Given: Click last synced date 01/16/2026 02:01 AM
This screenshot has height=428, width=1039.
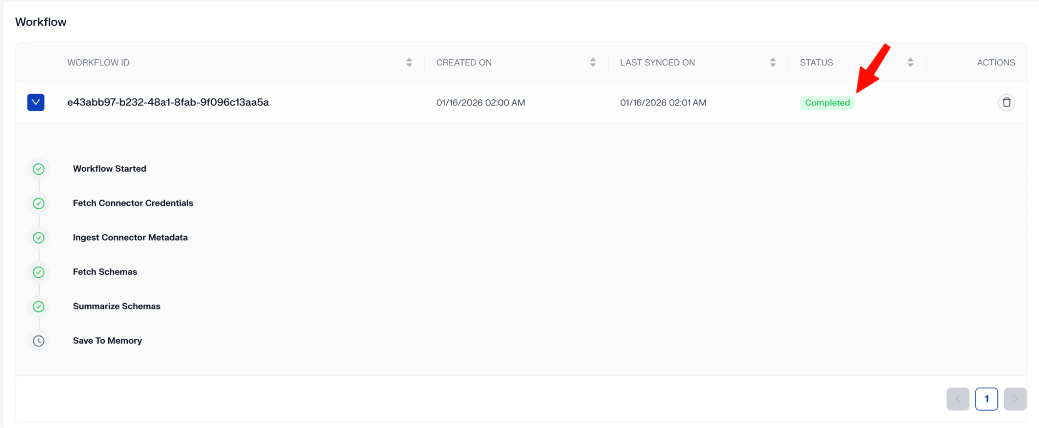Looking at the screenshot, I should tap(663, 102).
